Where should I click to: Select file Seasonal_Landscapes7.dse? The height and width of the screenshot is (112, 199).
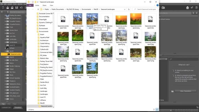point(121,54)
